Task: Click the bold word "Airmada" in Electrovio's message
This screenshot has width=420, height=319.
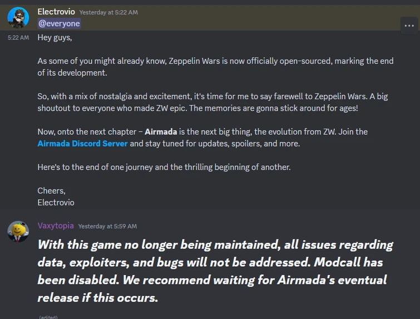Action: 161,132
